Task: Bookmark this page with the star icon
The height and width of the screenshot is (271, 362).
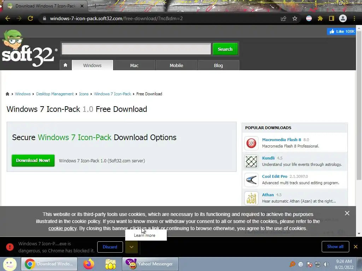Action: 295,18
